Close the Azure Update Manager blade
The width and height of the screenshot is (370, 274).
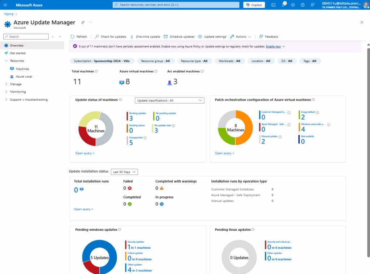(362, 22)
